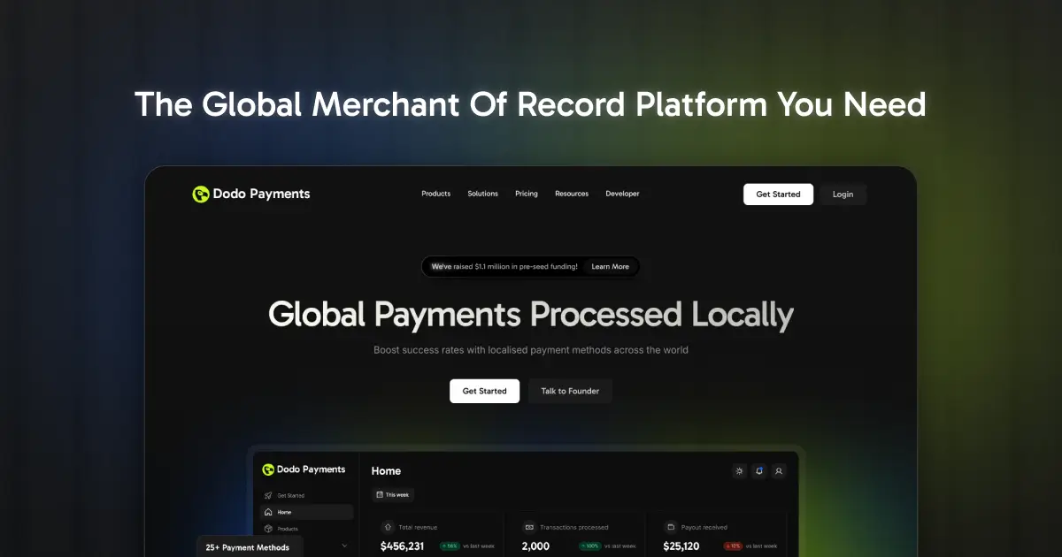Click the Get Started paper-plane icon in sidebar

(267, 495)
